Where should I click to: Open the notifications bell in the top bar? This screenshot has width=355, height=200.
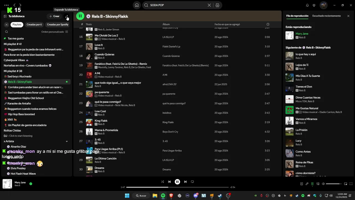(x=307, y=5)
